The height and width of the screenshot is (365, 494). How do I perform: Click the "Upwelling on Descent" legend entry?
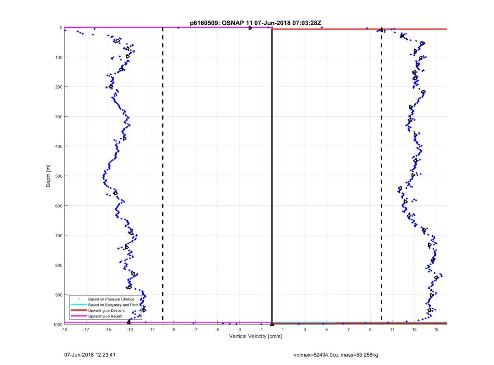(107, 310)
